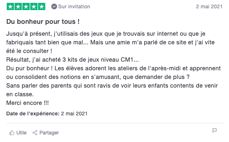
Task: Click the share icon beside Partager
Action: point(35,133)
